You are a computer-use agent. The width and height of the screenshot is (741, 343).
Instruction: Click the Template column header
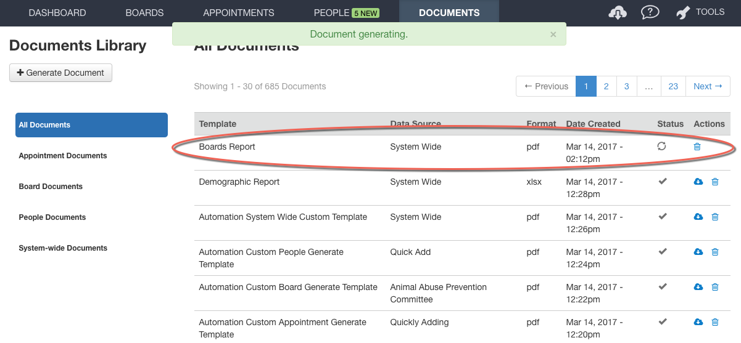(x=218, y=124)
